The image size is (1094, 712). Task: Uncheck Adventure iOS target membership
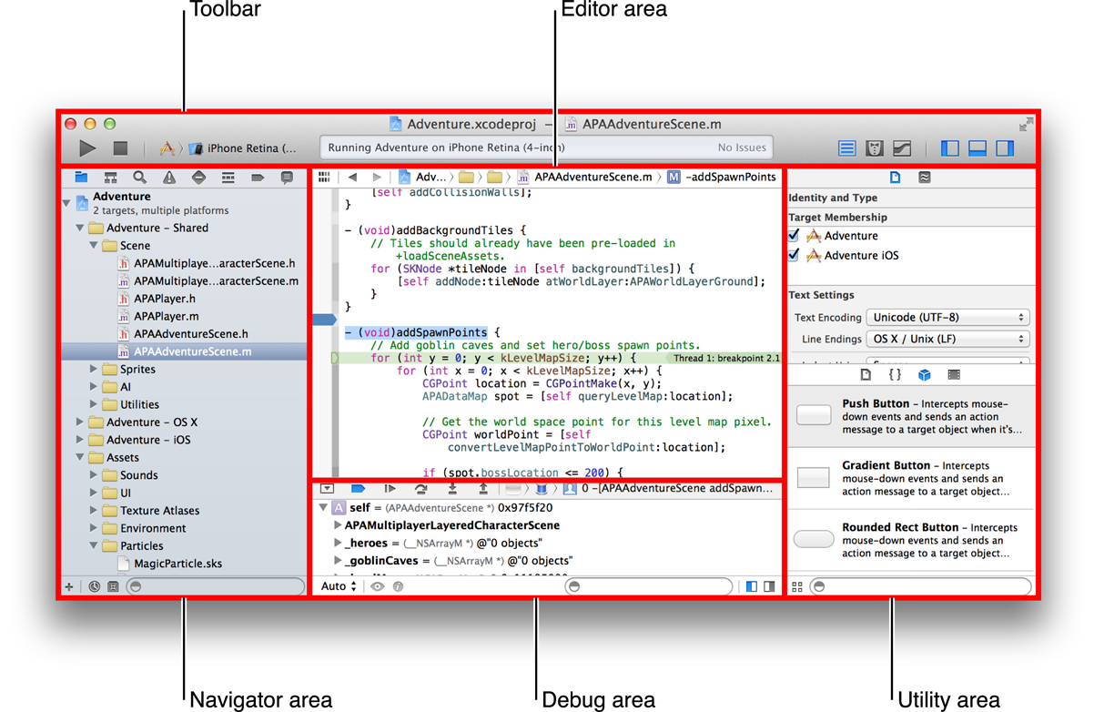794,254
